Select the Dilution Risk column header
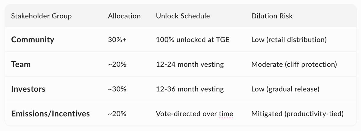 [x=272, y=16]
